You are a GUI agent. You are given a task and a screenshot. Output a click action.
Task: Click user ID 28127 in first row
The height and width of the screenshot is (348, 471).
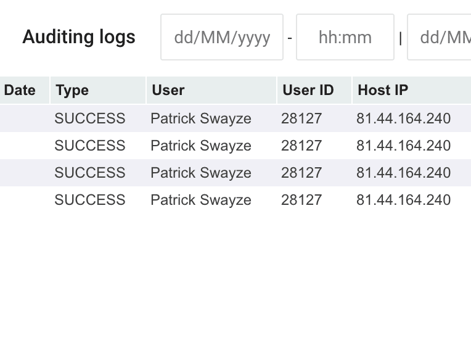pyautogui.click(x=301, y=118)
